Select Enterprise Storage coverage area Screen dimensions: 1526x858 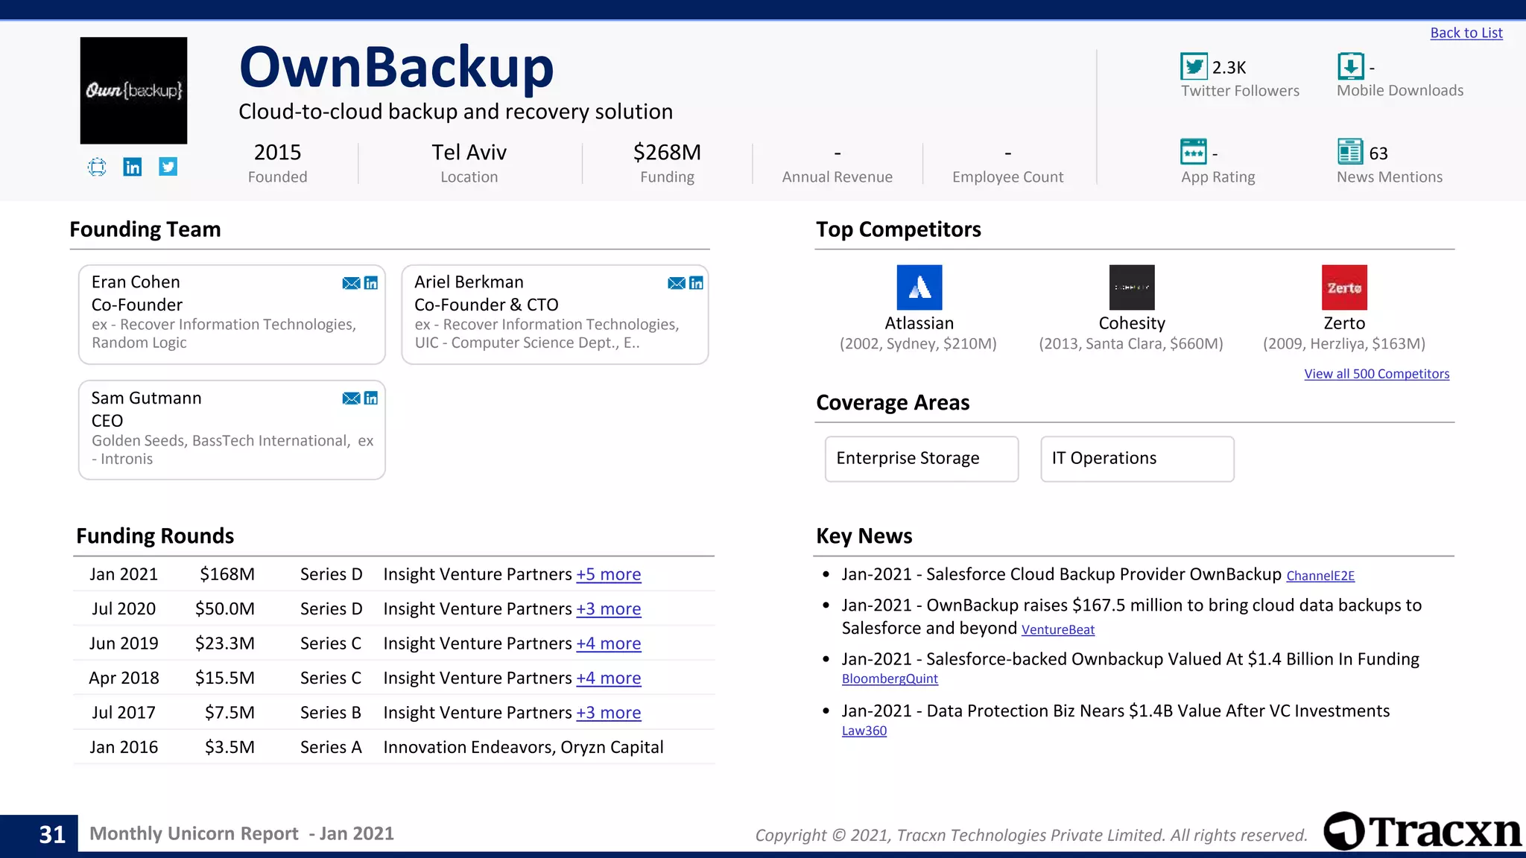tap(922, 459)
